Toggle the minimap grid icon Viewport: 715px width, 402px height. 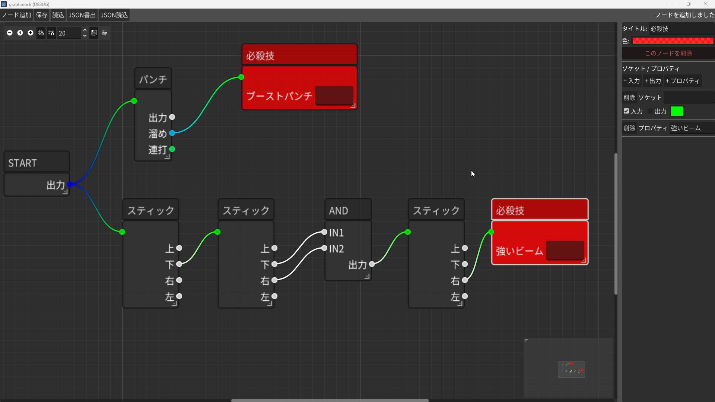click(94, 33)
